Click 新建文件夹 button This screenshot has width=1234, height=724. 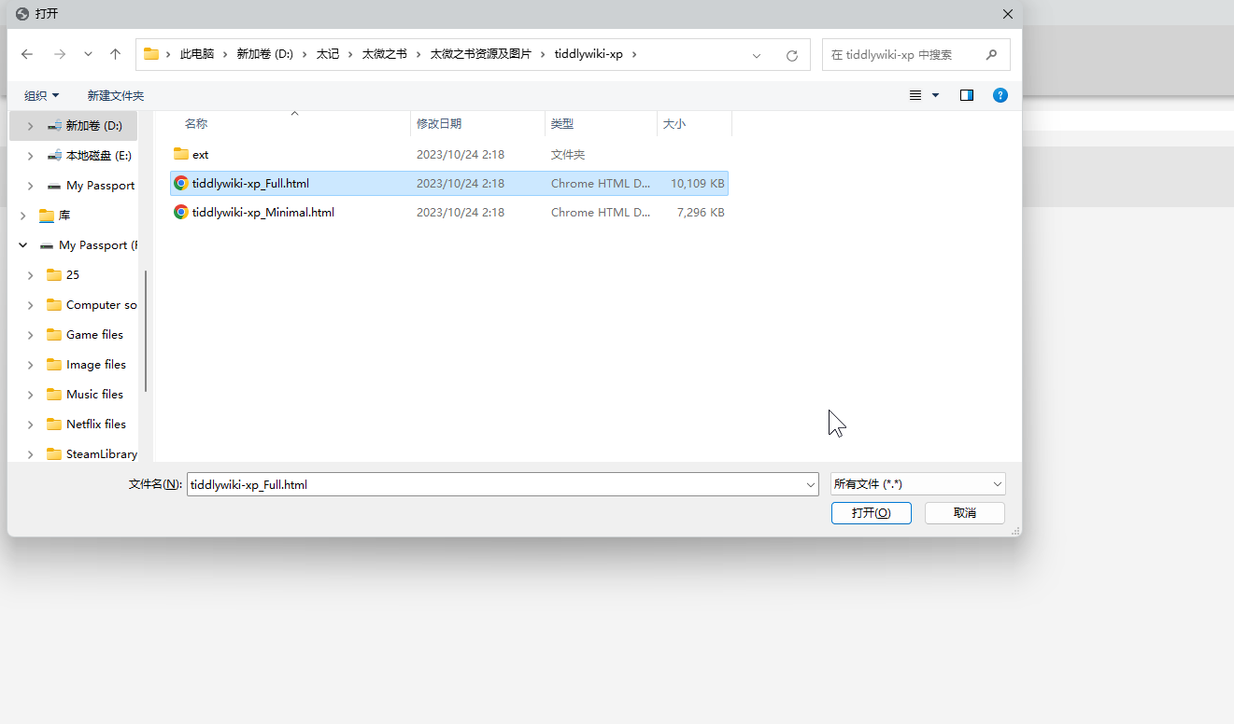(116, 96)
